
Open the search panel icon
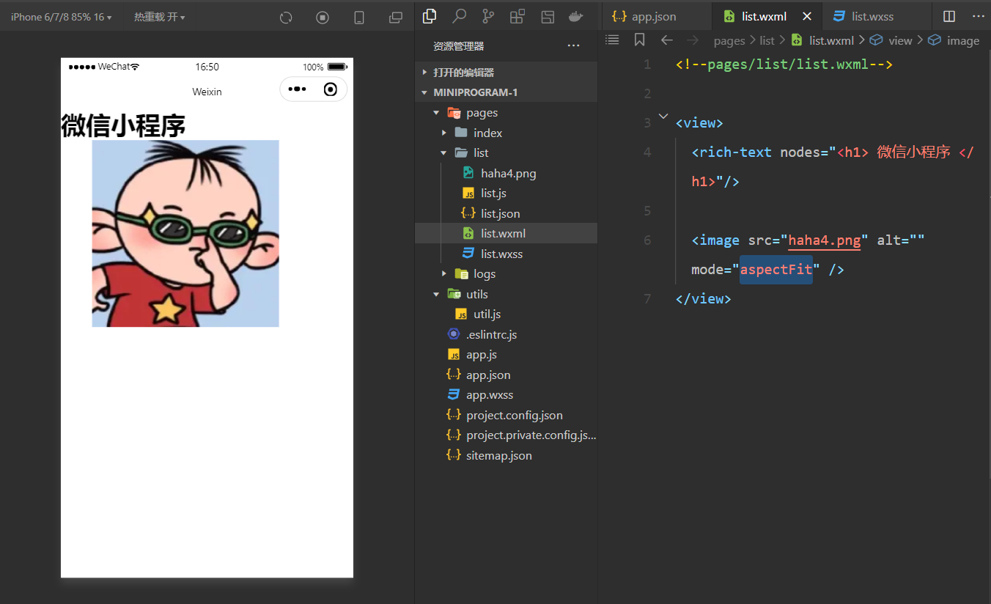coord(459,16)
